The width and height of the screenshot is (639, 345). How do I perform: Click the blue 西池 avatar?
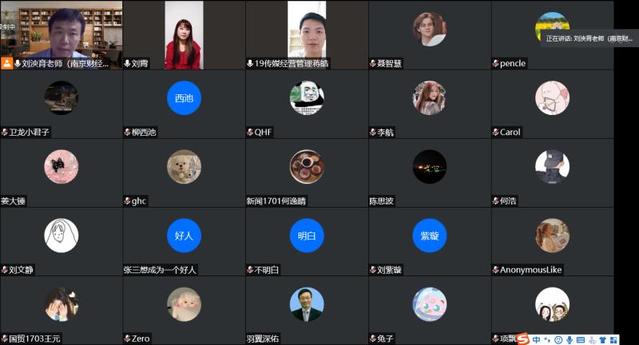tap(184, 97)
